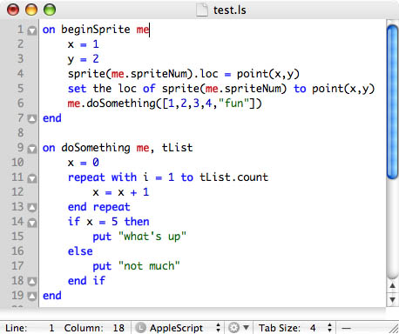Click the Column value 18 in status bar
This screenshot has width=399, height=334.
pos(118,328)
